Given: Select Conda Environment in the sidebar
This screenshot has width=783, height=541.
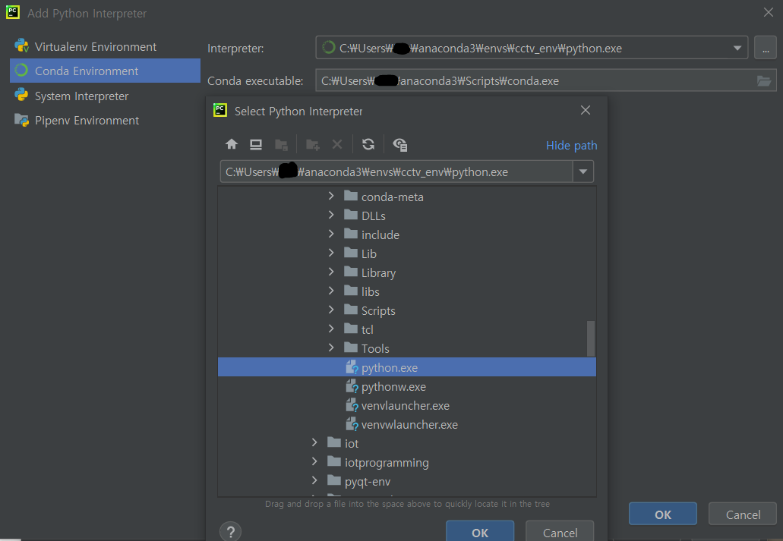Looking at the screenshot, I should (x=105, y=71).
